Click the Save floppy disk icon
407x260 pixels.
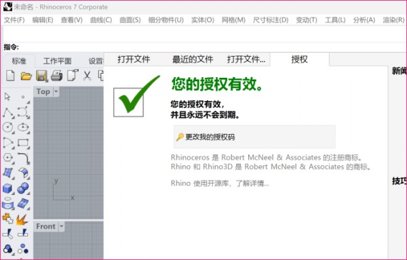[41, 76]
